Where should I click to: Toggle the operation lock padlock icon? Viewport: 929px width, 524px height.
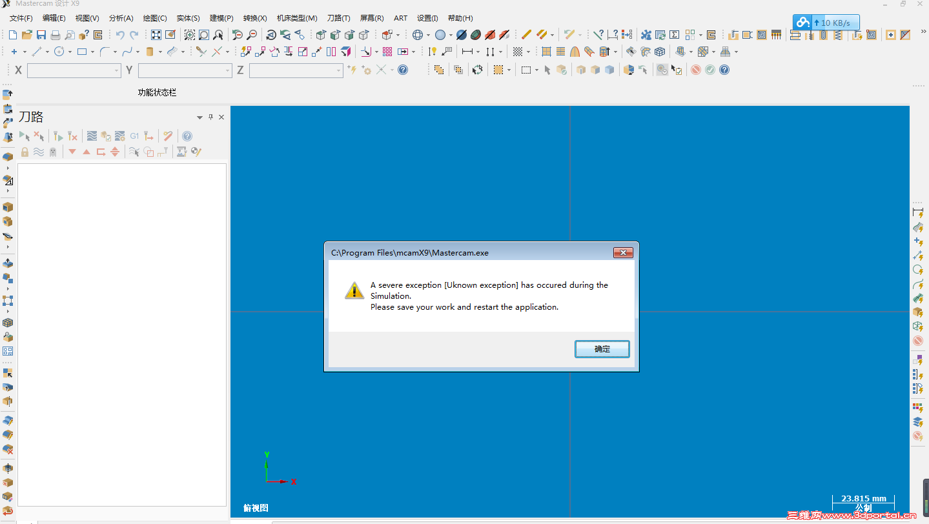pos(25,152)
